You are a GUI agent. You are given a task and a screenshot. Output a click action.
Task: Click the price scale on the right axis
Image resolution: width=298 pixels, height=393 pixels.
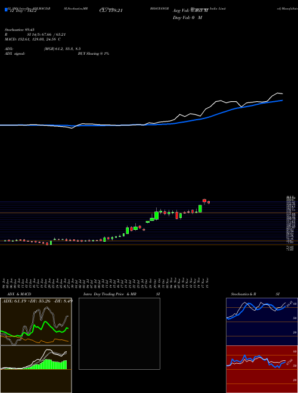click(290, 223)
